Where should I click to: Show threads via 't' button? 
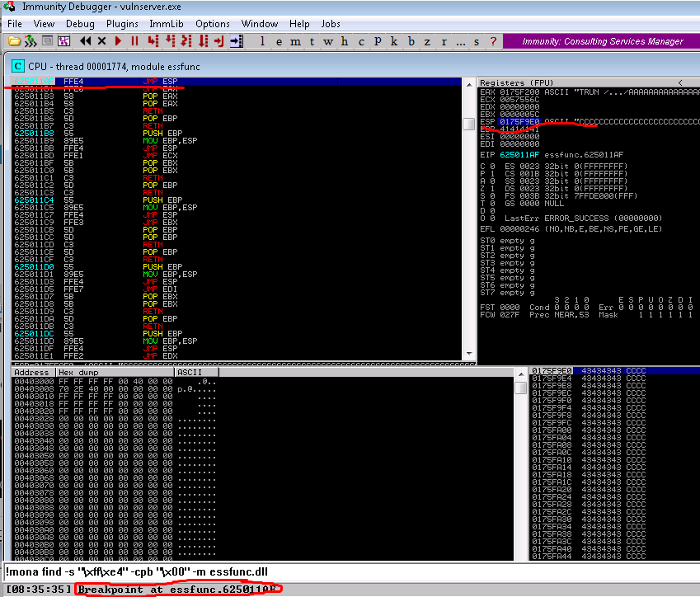coord(312,41)
